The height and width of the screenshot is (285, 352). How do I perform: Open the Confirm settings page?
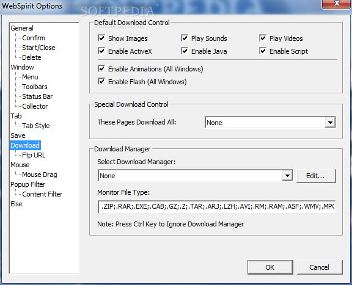[34, 38]
